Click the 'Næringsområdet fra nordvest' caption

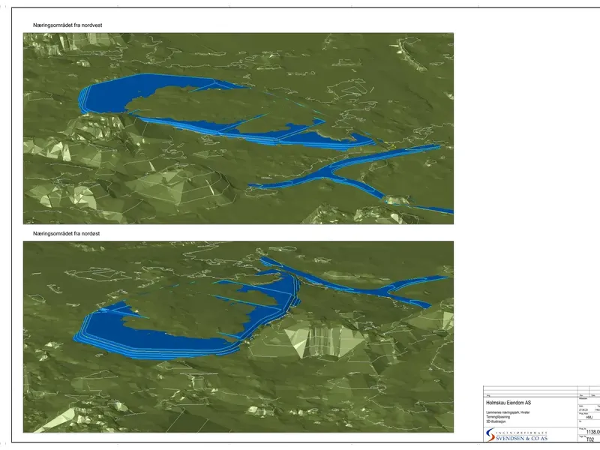tap(67, 25)
